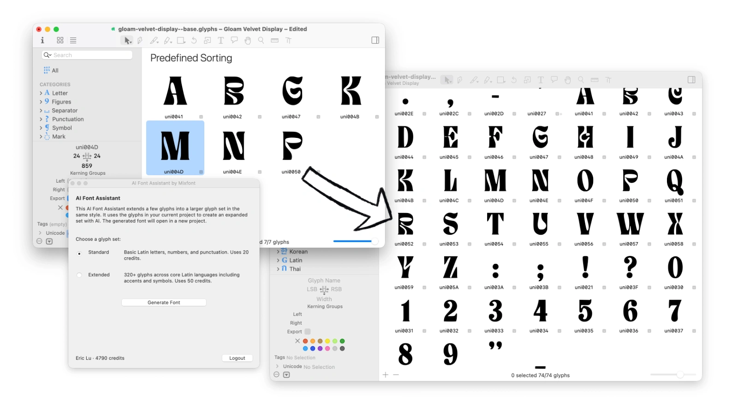
Task: Click the Logout button
Action: tap(237, 358)
